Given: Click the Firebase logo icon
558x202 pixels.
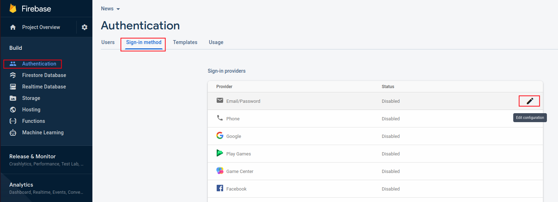Looking at the screenshot, I should pos(13,9).
